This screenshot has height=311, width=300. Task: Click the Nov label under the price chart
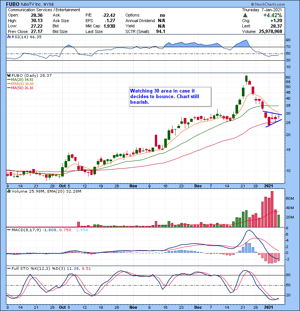coord(133,186)
